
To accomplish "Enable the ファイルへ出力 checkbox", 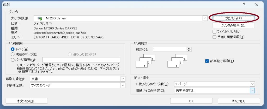I will point(214,32).
